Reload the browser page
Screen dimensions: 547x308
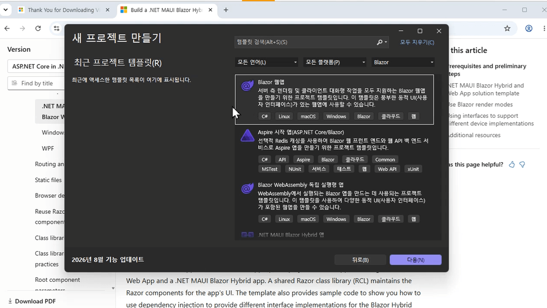pos(38,28)
